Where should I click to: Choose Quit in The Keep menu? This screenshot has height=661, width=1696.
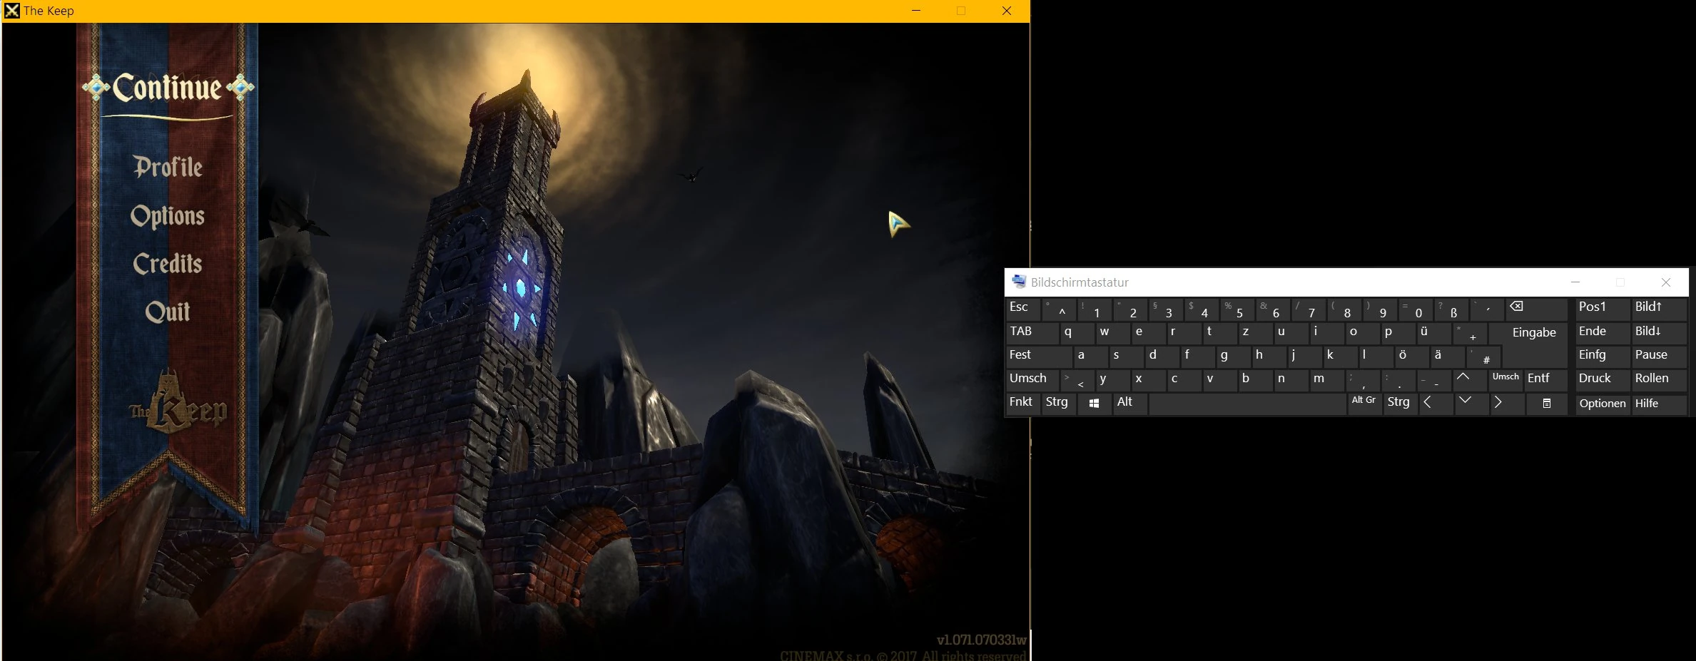coord(168,312)
